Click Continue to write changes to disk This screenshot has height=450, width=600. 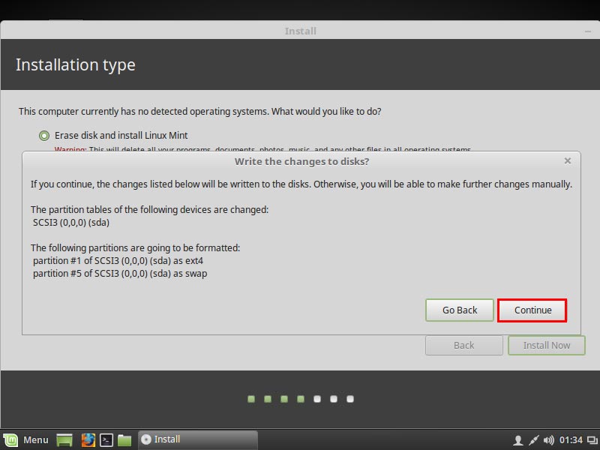(532, 310)
